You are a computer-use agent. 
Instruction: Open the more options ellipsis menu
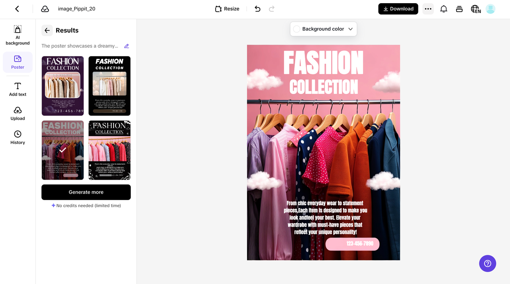click(x=428, y=9)
